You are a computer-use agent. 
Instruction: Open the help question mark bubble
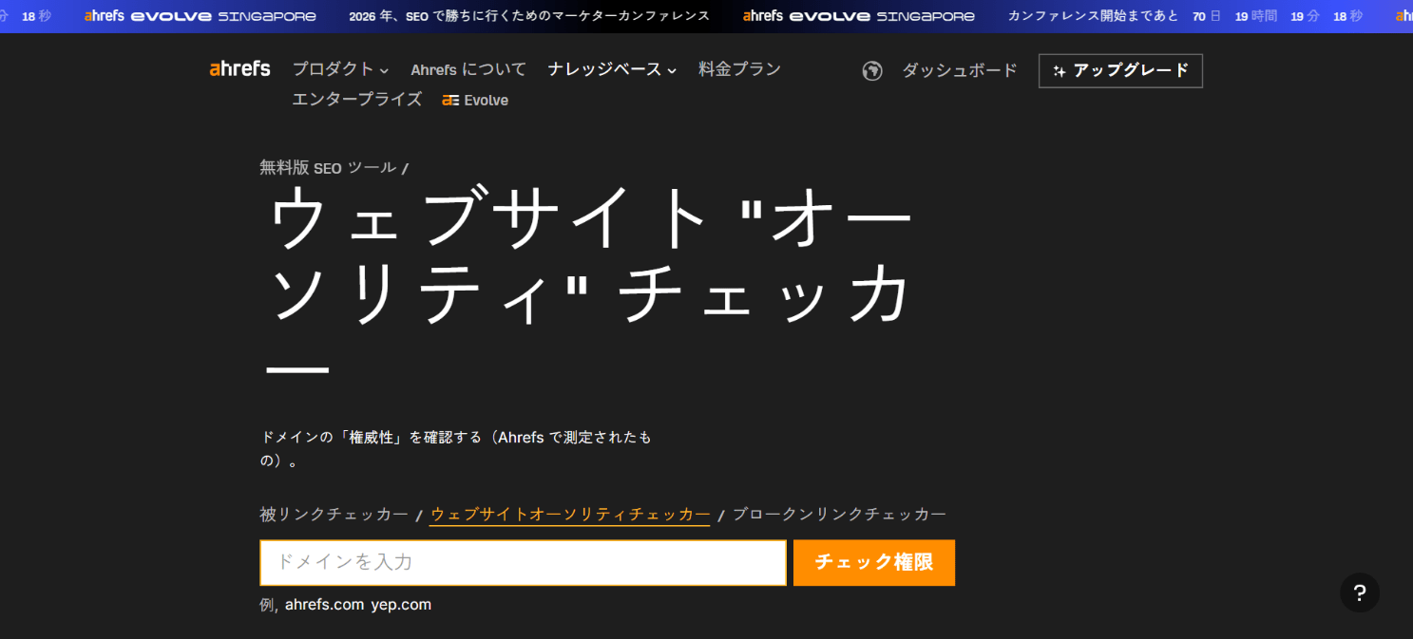pos(1359,592)
